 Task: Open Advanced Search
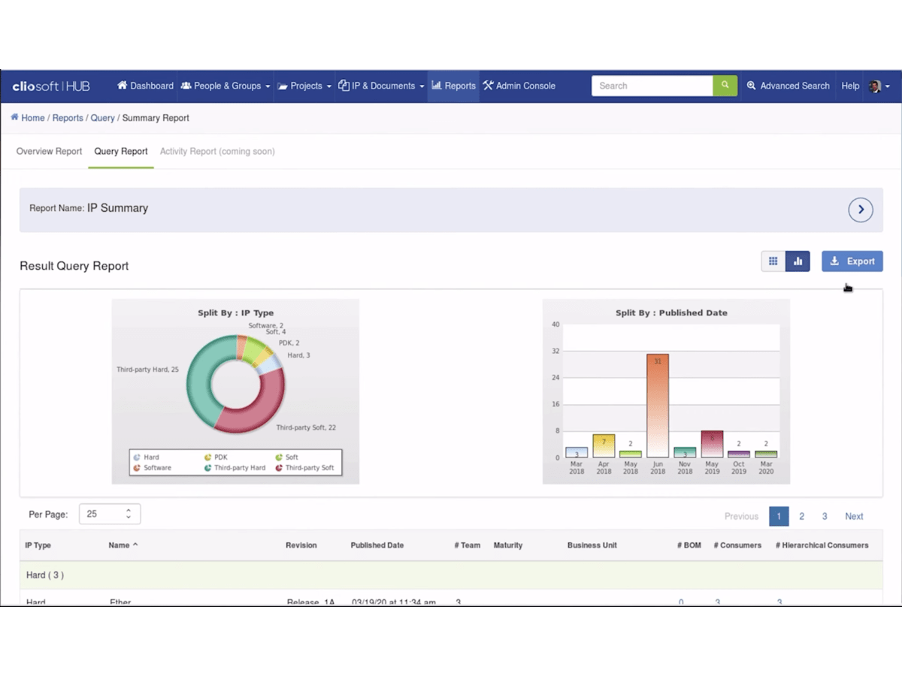[788, 86]
